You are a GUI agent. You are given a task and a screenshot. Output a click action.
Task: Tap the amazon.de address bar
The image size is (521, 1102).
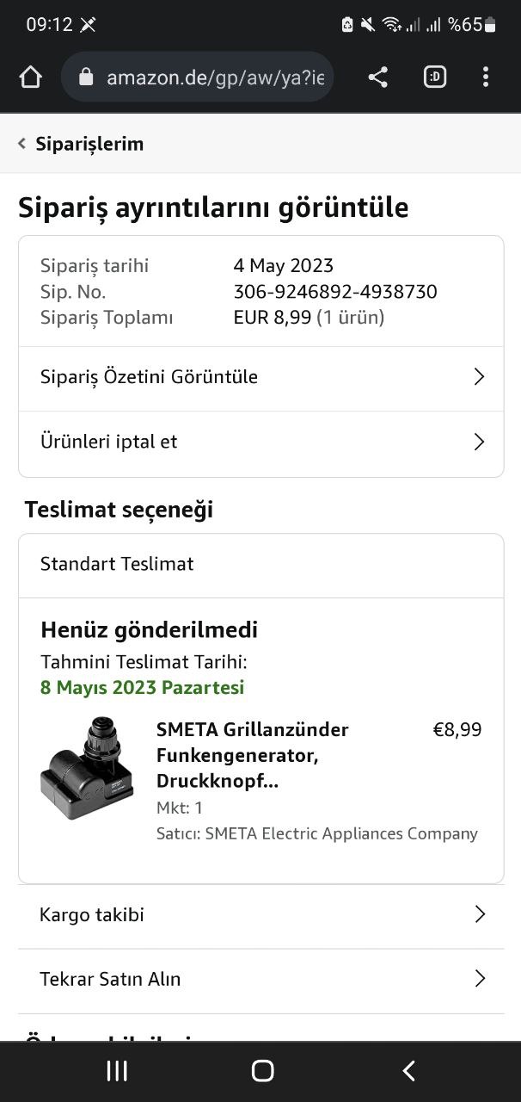click(215, 77)
